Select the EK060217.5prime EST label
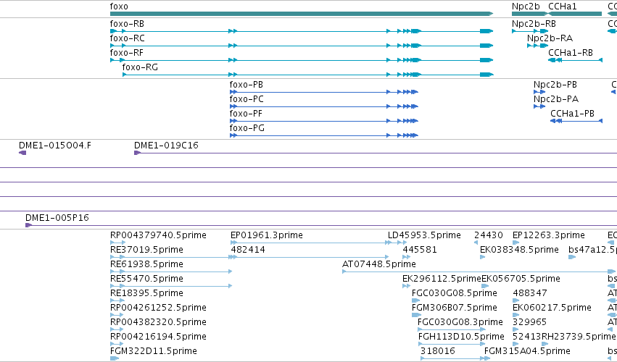 point(552,308)
